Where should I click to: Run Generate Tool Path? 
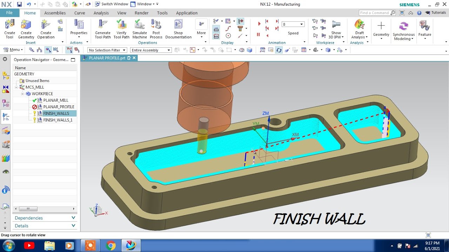pos(102,29)
